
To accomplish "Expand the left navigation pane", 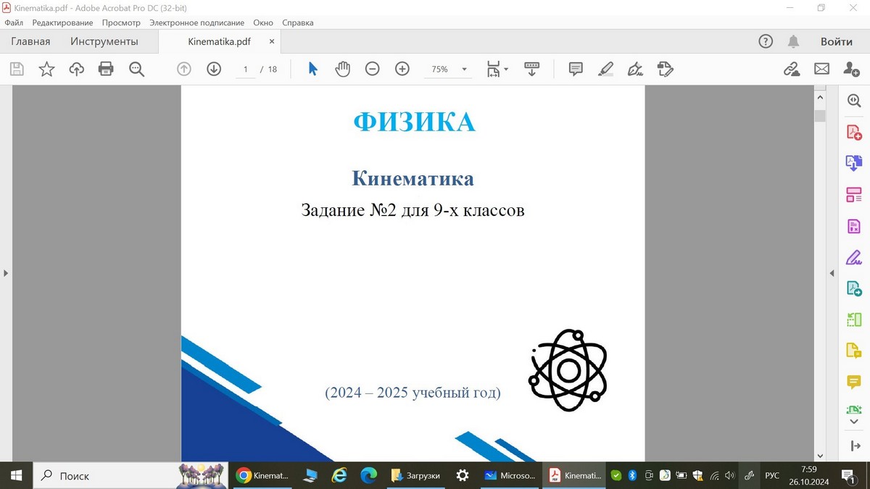I will (6, 273).
